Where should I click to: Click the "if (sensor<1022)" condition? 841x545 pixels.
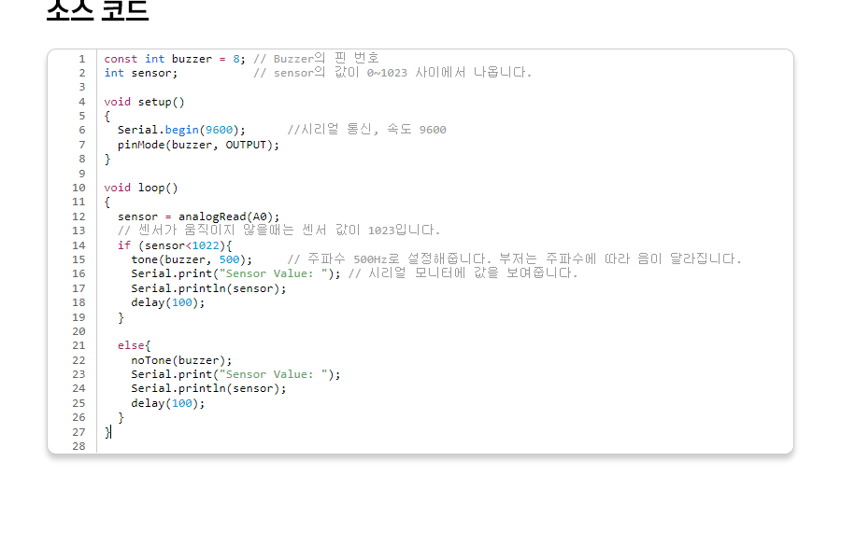pos(174,245)
